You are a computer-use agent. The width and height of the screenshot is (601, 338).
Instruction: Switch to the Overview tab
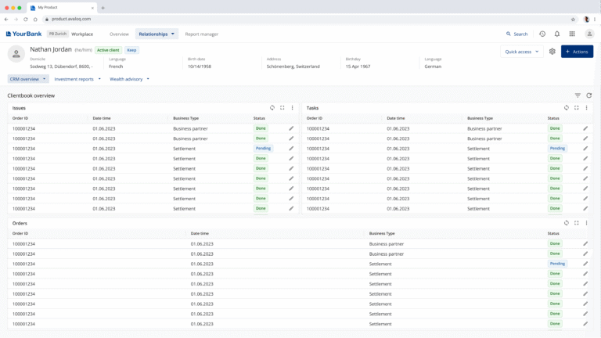click(119, 34)
